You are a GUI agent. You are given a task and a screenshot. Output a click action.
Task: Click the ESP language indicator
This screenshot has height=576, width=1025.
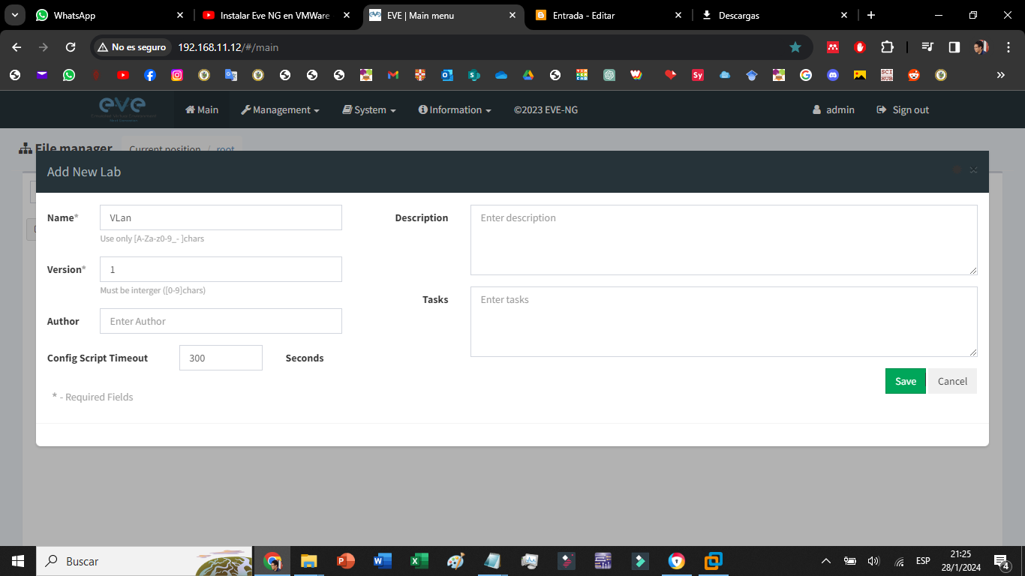coord(923,561)
